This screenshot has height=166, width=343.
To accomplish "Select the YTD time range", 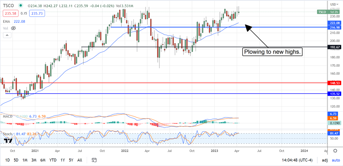I will tap(53, 160).
